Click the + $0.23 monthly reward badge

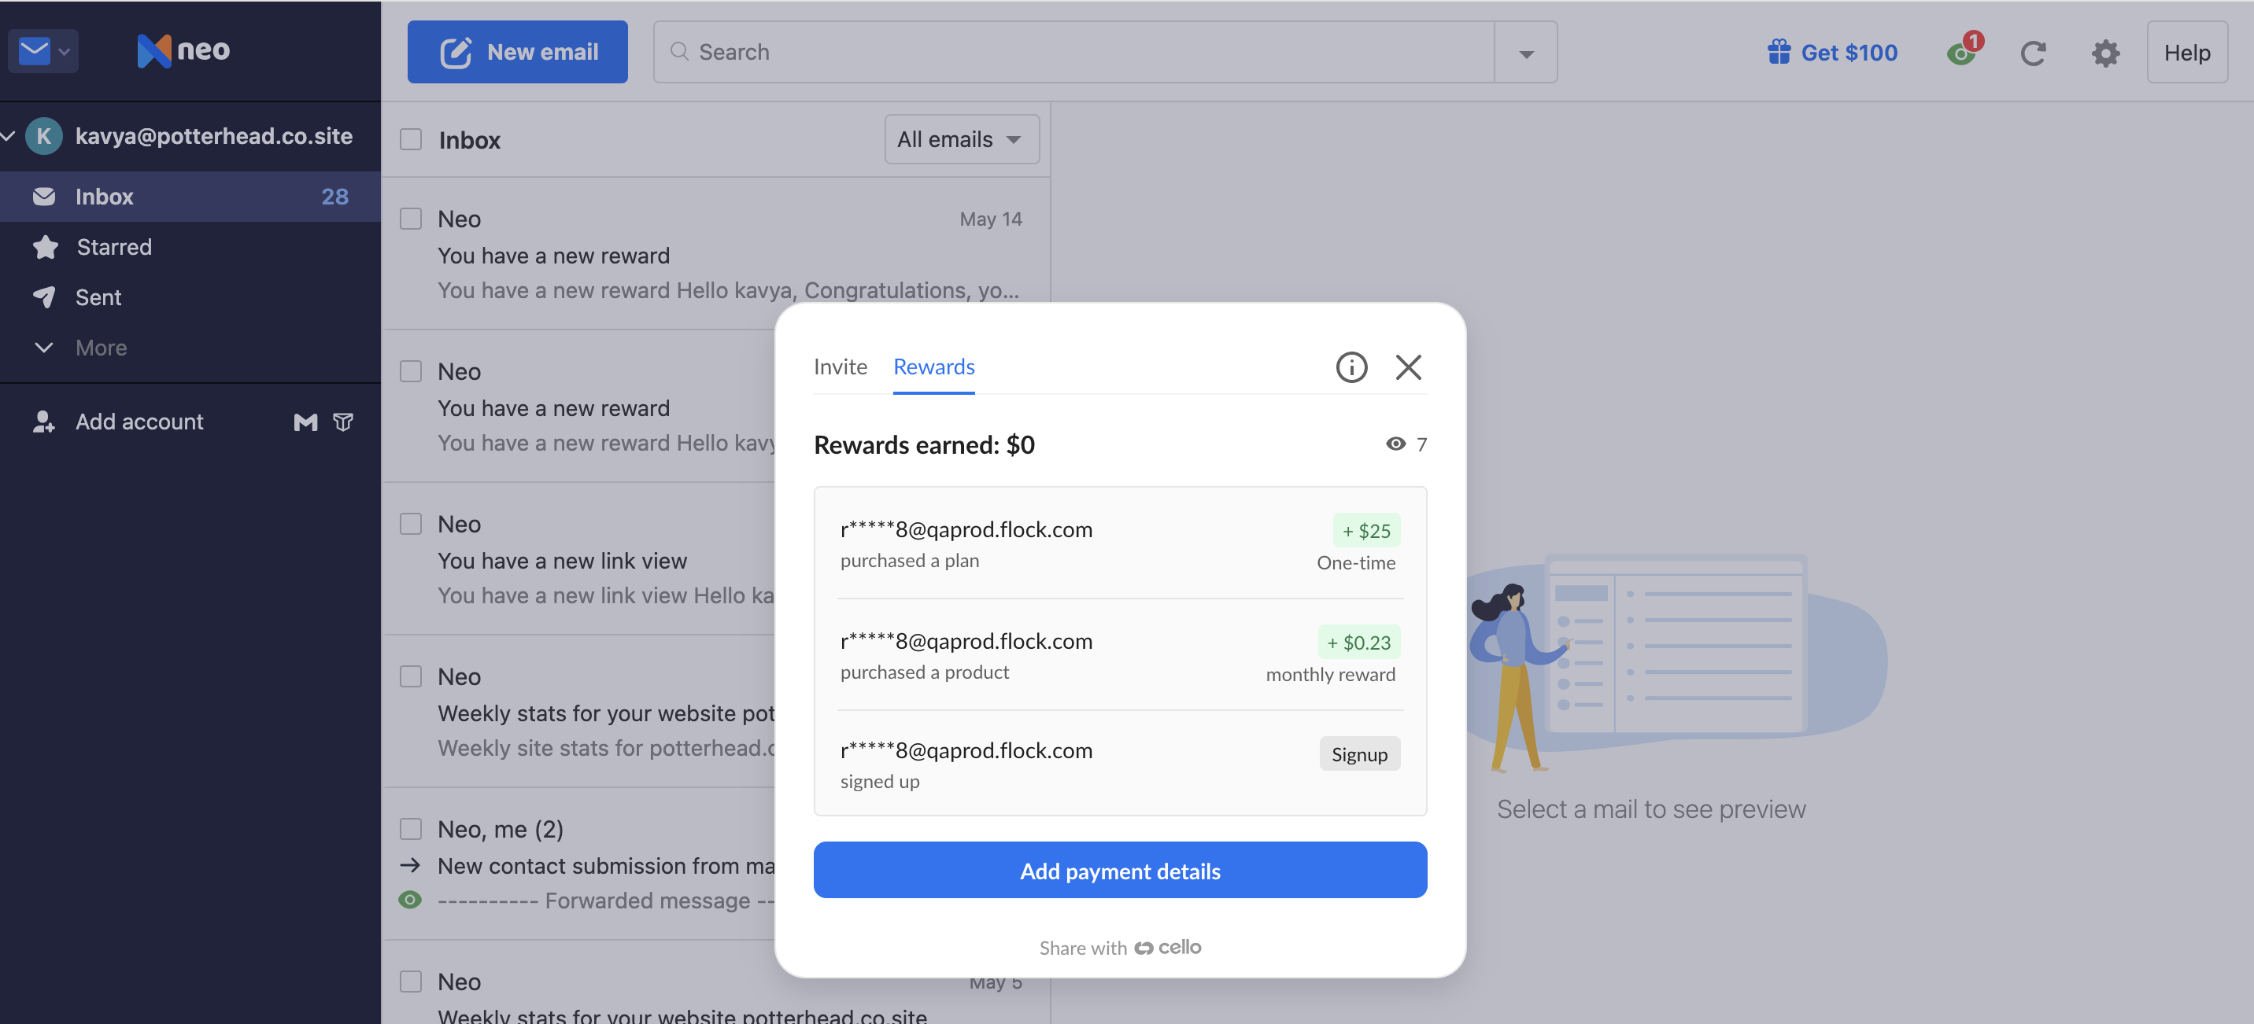(x=1359, y=643)
